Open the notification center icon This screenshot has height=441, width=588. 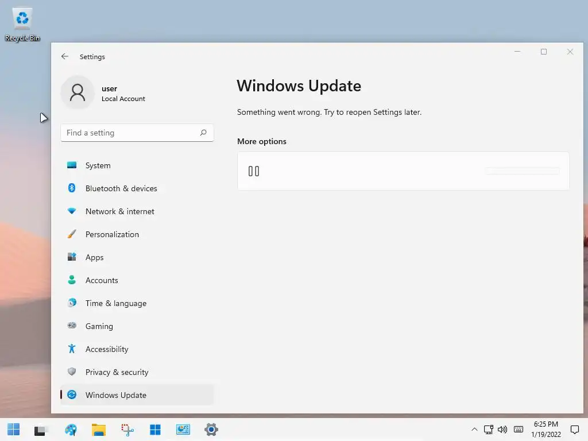pyautogui.click(x=574, y=430)
